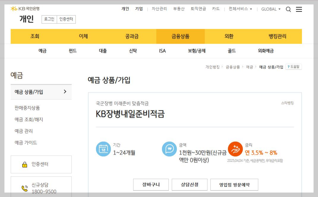Screen dimensions: 318x197
Task: Click the won speech-bubble 금액 icon
Action: coord(169,149)
